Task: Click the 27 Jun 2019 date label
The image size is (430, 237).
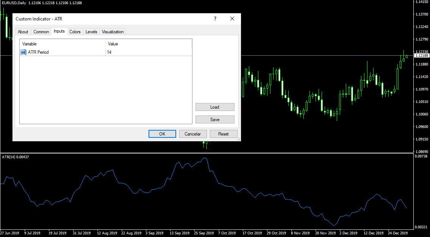Action: (9, 233)
